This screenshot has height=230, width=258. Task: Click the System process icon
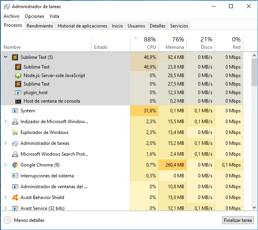15,111
